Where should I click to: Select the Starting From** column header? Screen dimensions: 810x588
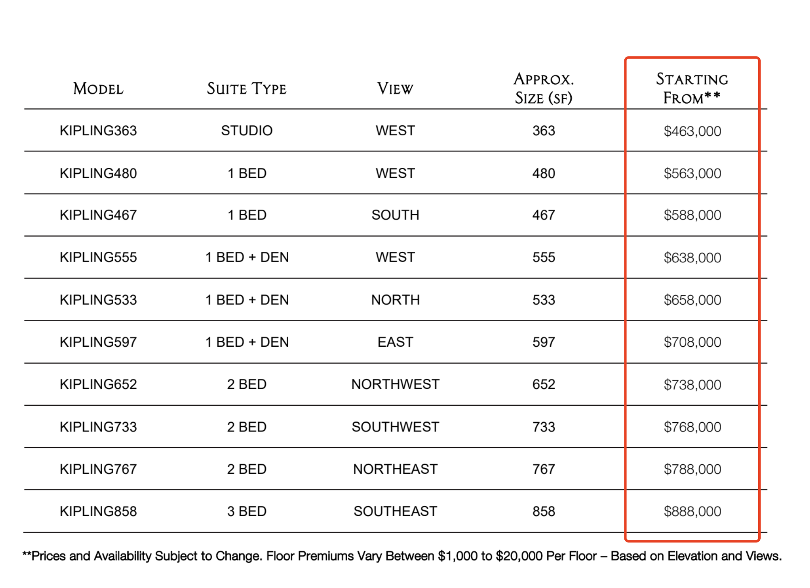pyautogui.click(x=692, y=88)
